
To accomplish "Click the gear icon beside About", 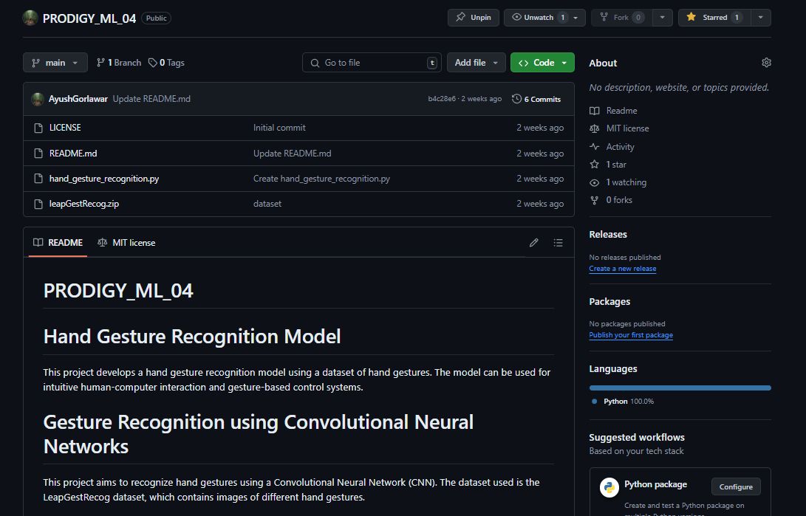I will [766, 63].
